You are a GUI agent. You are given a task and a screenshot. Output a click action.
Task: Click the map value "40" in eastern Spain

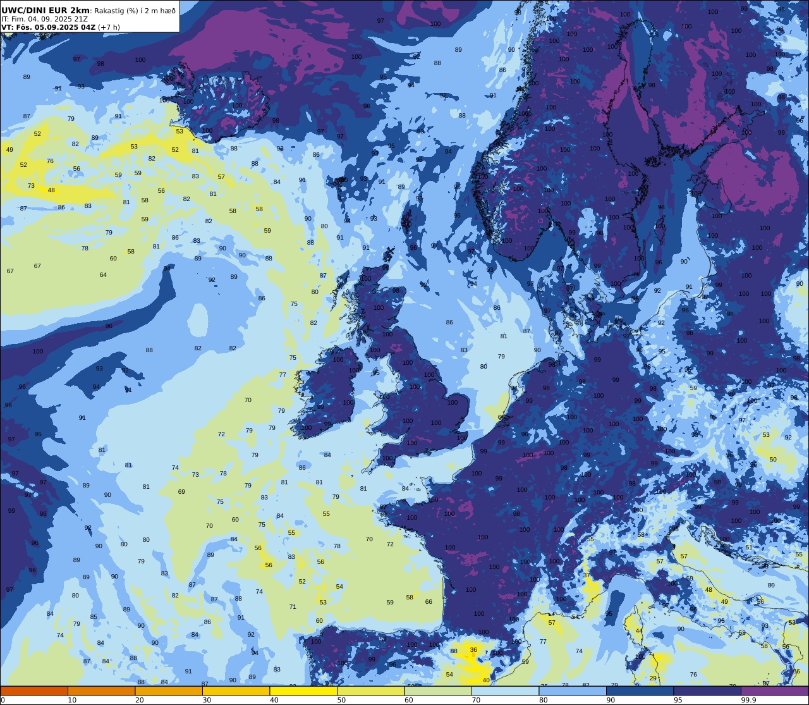point(486,680)
